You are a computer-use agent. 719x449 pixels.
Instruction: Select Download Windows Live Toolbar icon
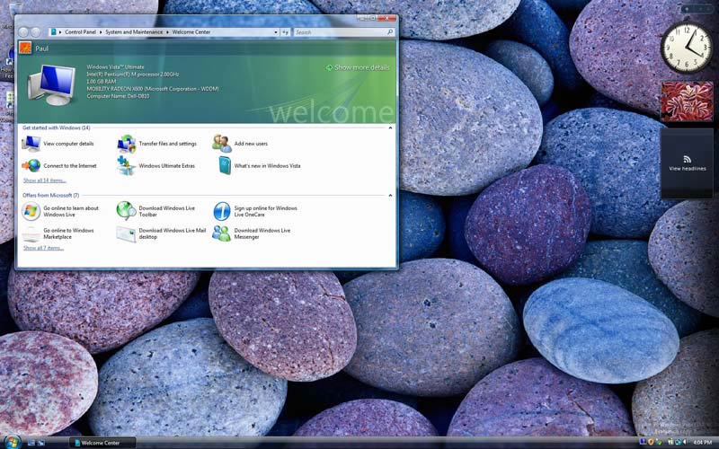click(126, 211)
